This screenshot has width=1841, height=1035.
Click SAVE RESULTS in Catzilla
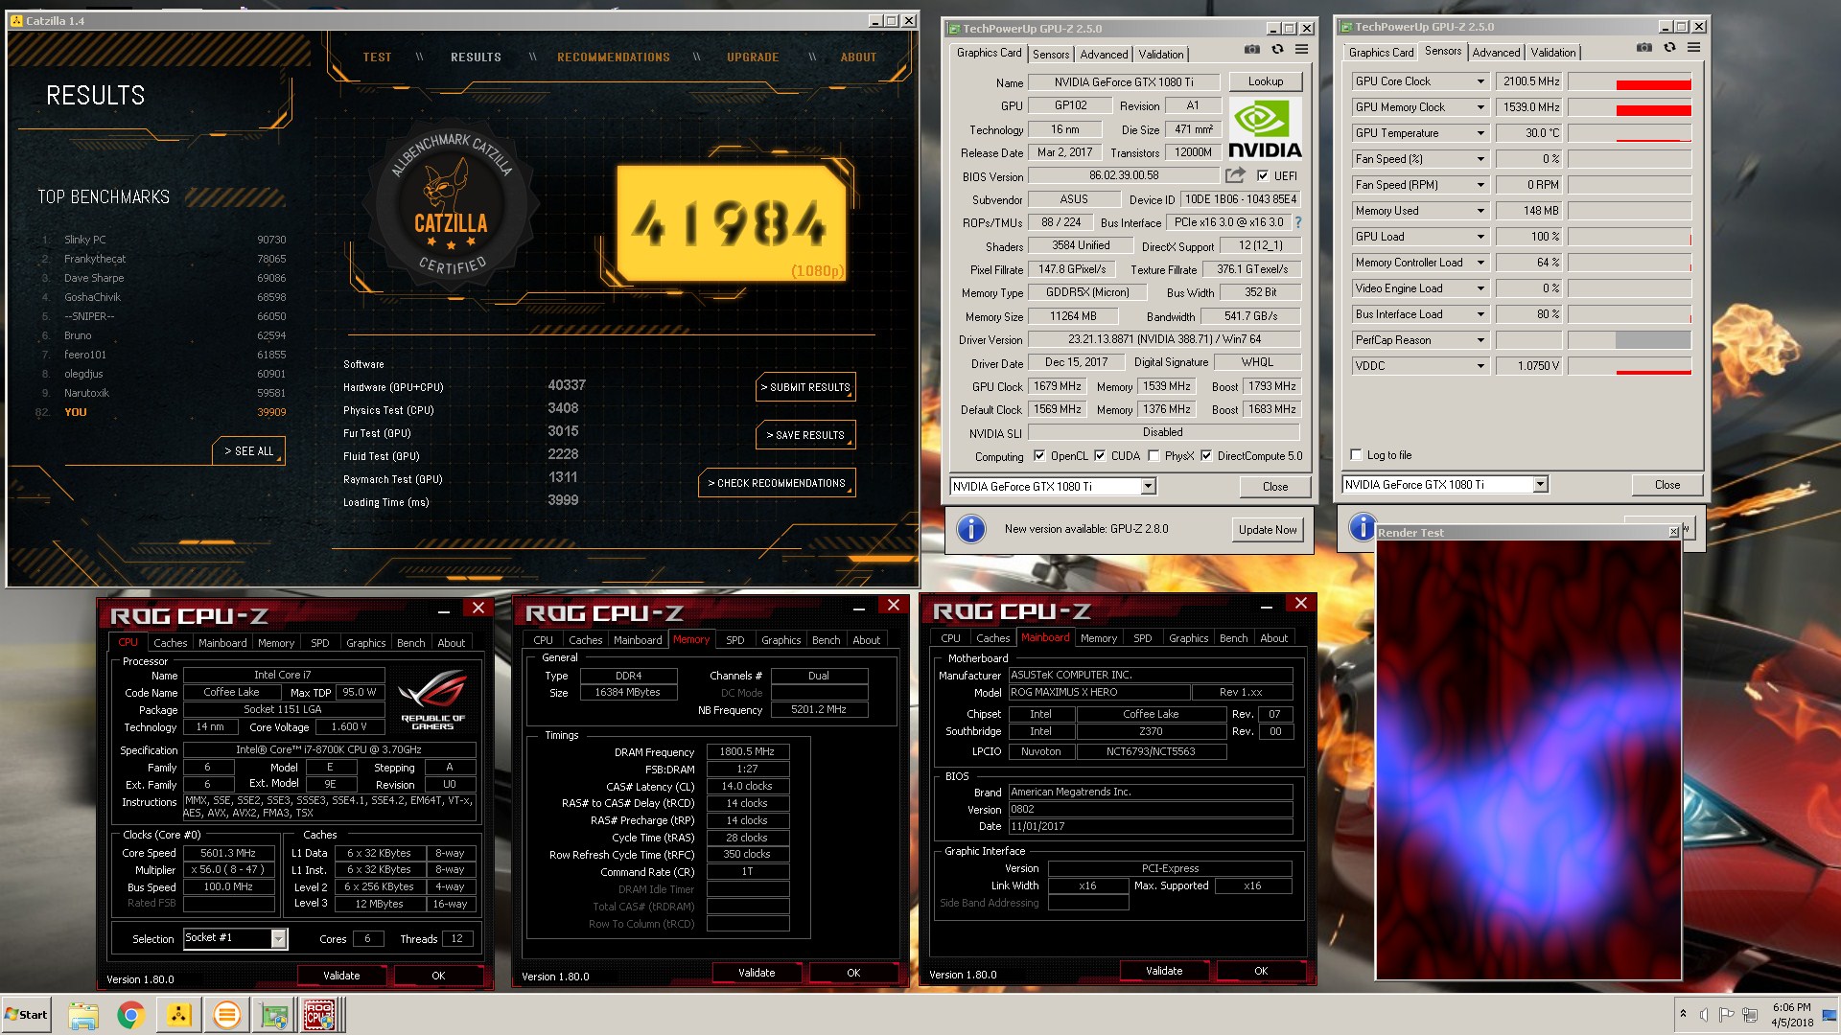point(805,435)
